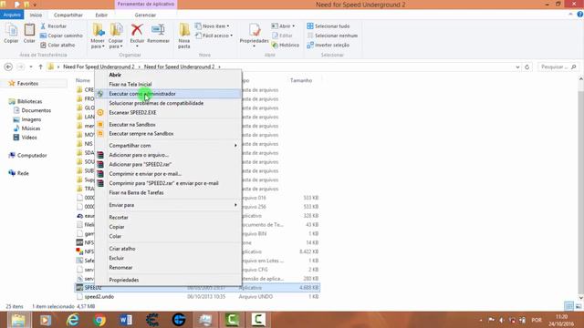Screen dimensions: 584x328
Task: Select Criar atalho in context menu
Action: [168, 249]
